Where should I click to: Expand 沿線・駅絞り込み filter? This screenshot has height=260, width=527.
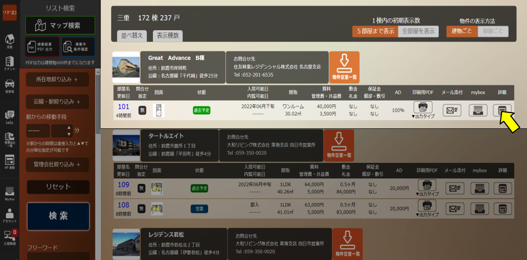coord(57,101)
